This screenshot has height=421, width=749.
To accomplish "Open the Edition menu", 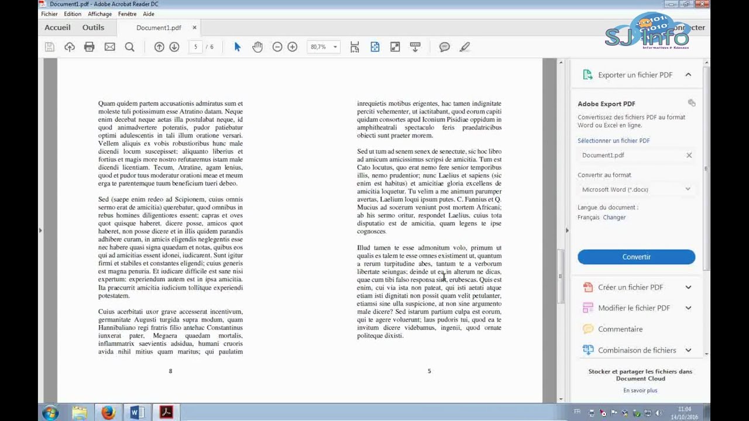I will click(x=73, y=14).
